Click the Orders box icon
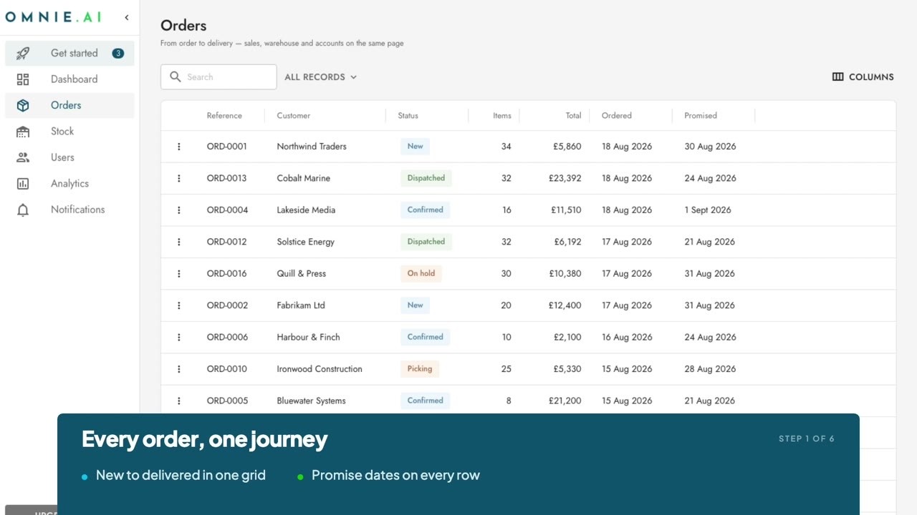917x515 pixels. (23, 105)
